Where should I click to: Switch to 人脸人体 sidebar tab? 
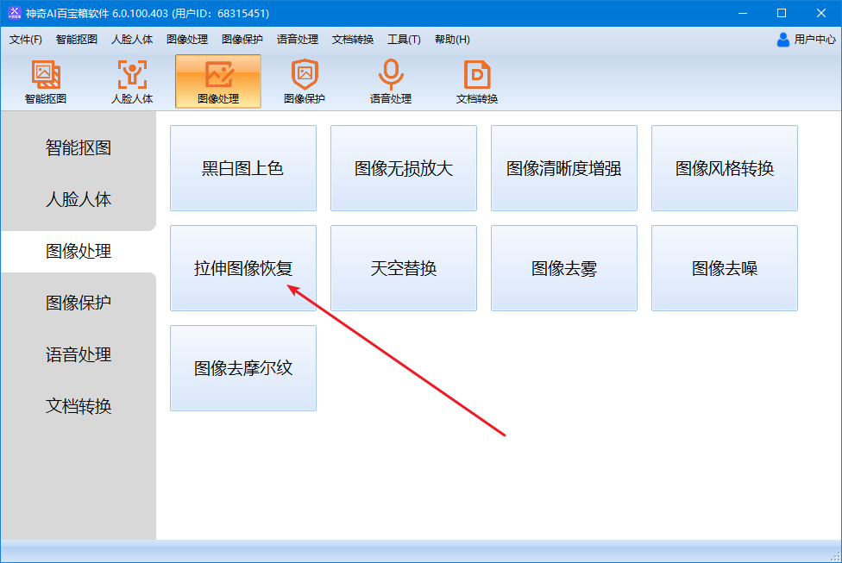79,199
